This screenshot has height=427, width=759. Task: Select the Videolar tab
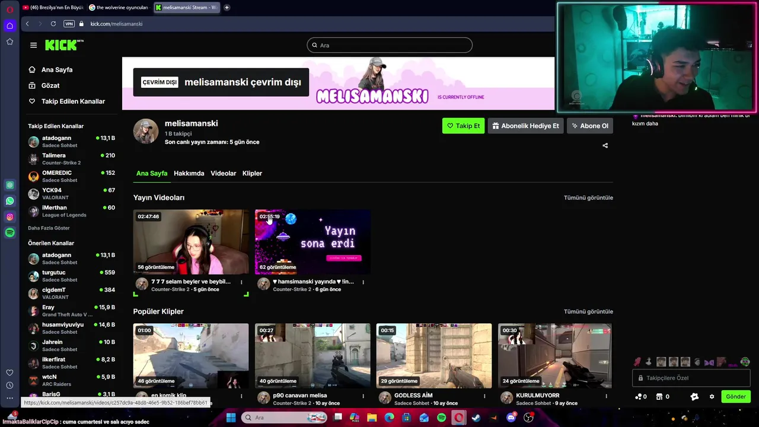coord(223,173)
